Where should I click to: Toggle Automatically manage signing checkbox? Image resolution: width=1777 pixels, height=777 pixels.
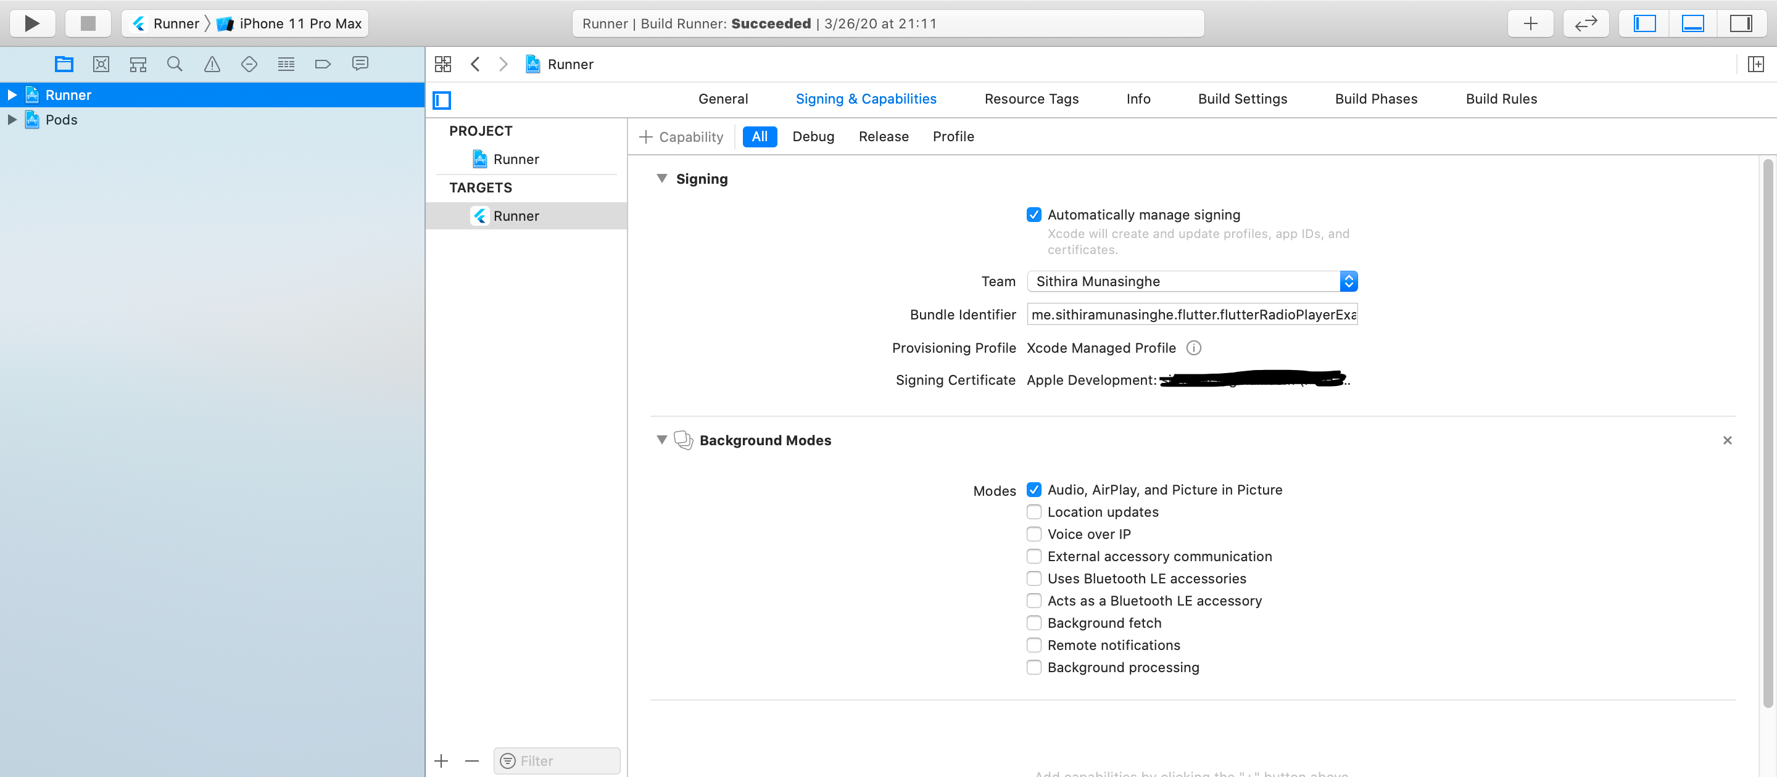pos(1033,214)
